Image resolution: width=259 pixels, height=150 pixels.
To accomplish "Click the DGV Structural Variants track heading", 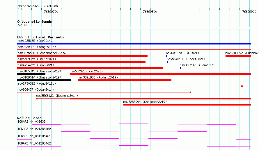I will [x=41, y=37].
